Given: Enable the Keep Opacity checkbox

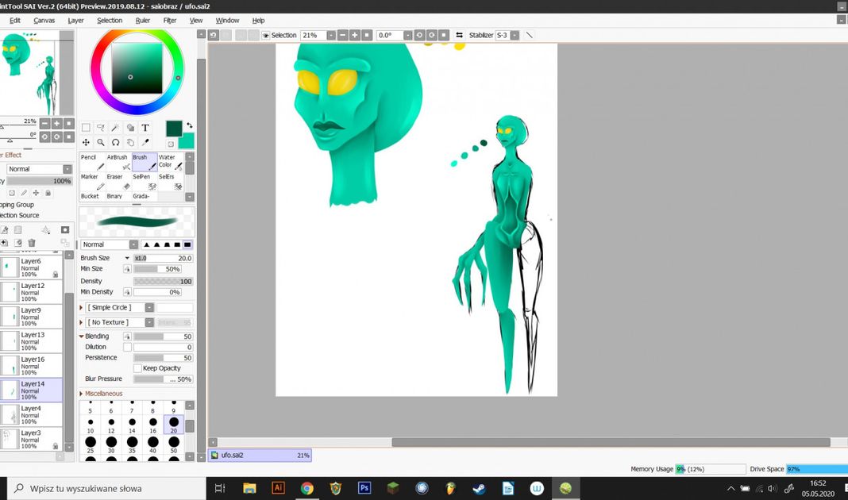Looking at the screenshot, I should coord(137,368).
